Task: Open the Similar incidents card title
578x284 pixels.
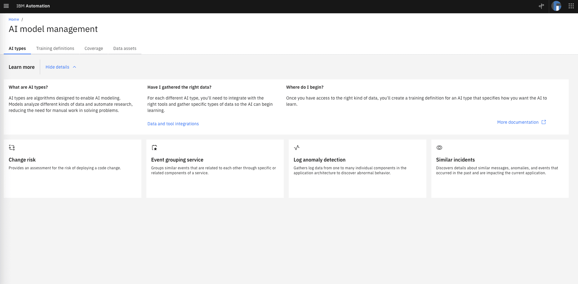Action: click(455, 160)
